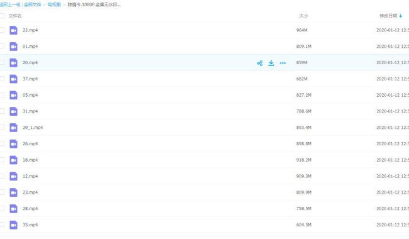The height and width of the screenshot is (239, 409).
Task: Click the video file icon for 01.mp4
Action: (13, 47)
